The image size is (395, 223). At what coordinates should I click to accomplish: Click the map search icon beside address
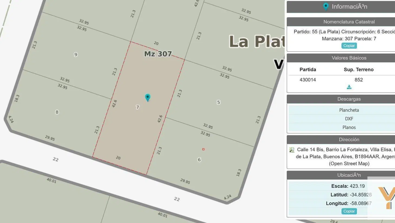[292, 150]
